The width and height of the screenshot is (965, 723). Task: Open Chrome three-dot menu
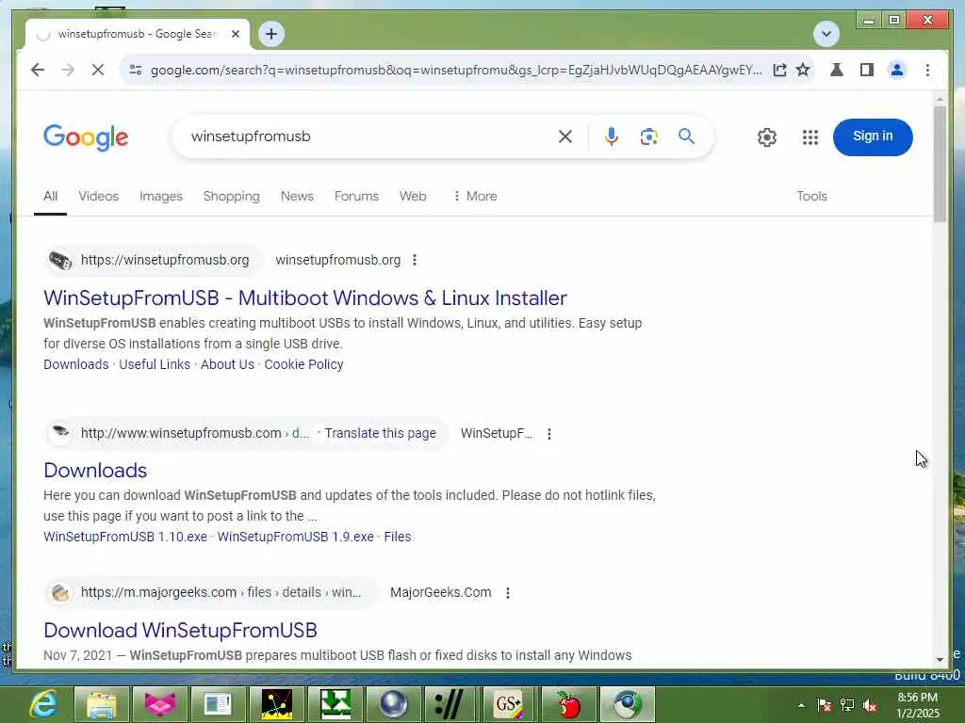pos(927,70)
